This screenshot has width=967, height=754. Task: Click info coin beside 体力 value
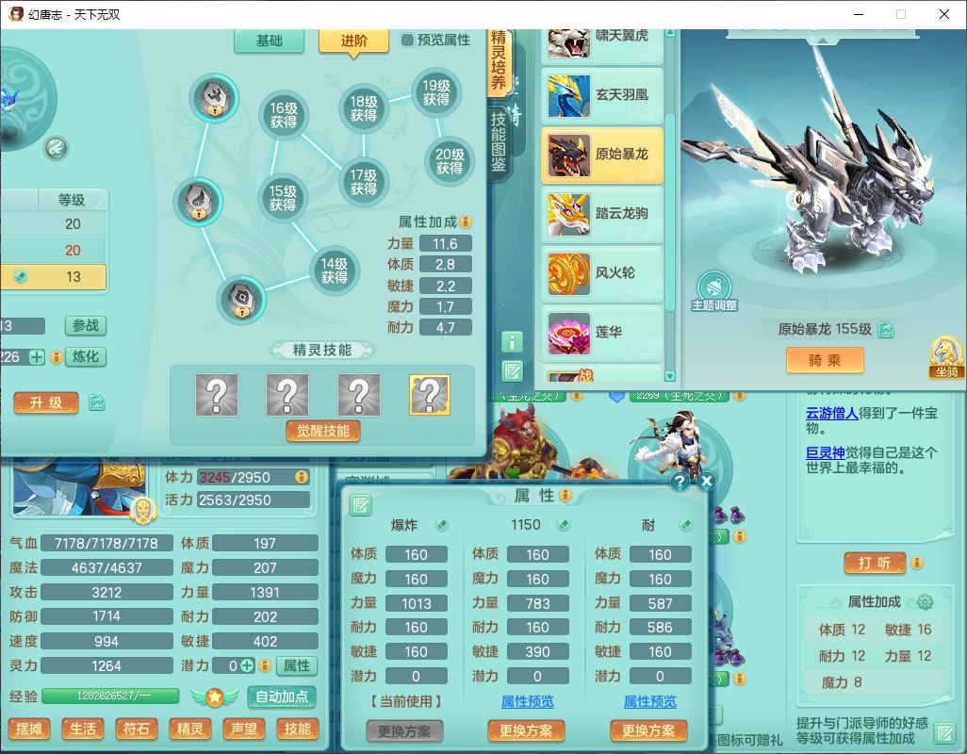[302, 477]
